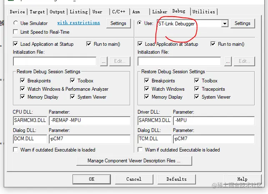Click the TCM.DLL dialog field
This screenshot has width=268, height=194.
pos(155,139)
